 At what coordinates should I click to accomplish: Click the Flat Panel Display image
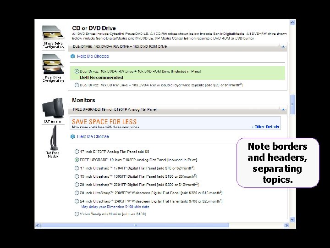point(53,138)
